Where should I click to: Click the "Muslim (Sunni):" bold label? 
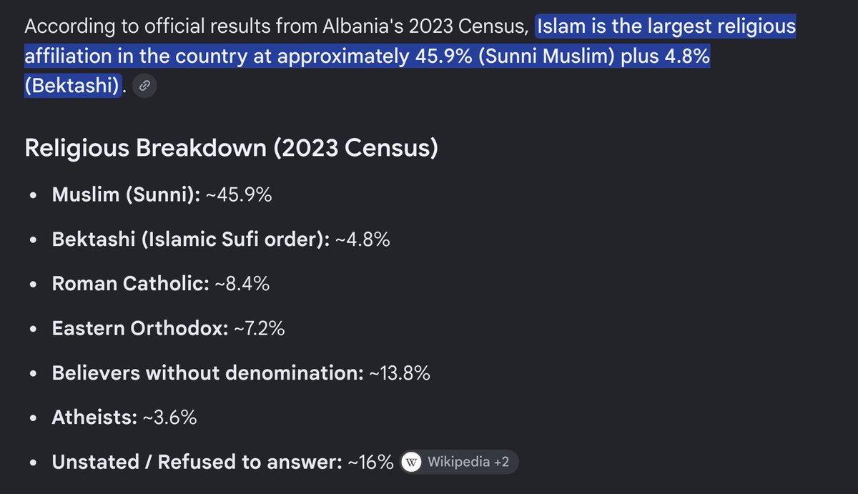tap(127, 195)
